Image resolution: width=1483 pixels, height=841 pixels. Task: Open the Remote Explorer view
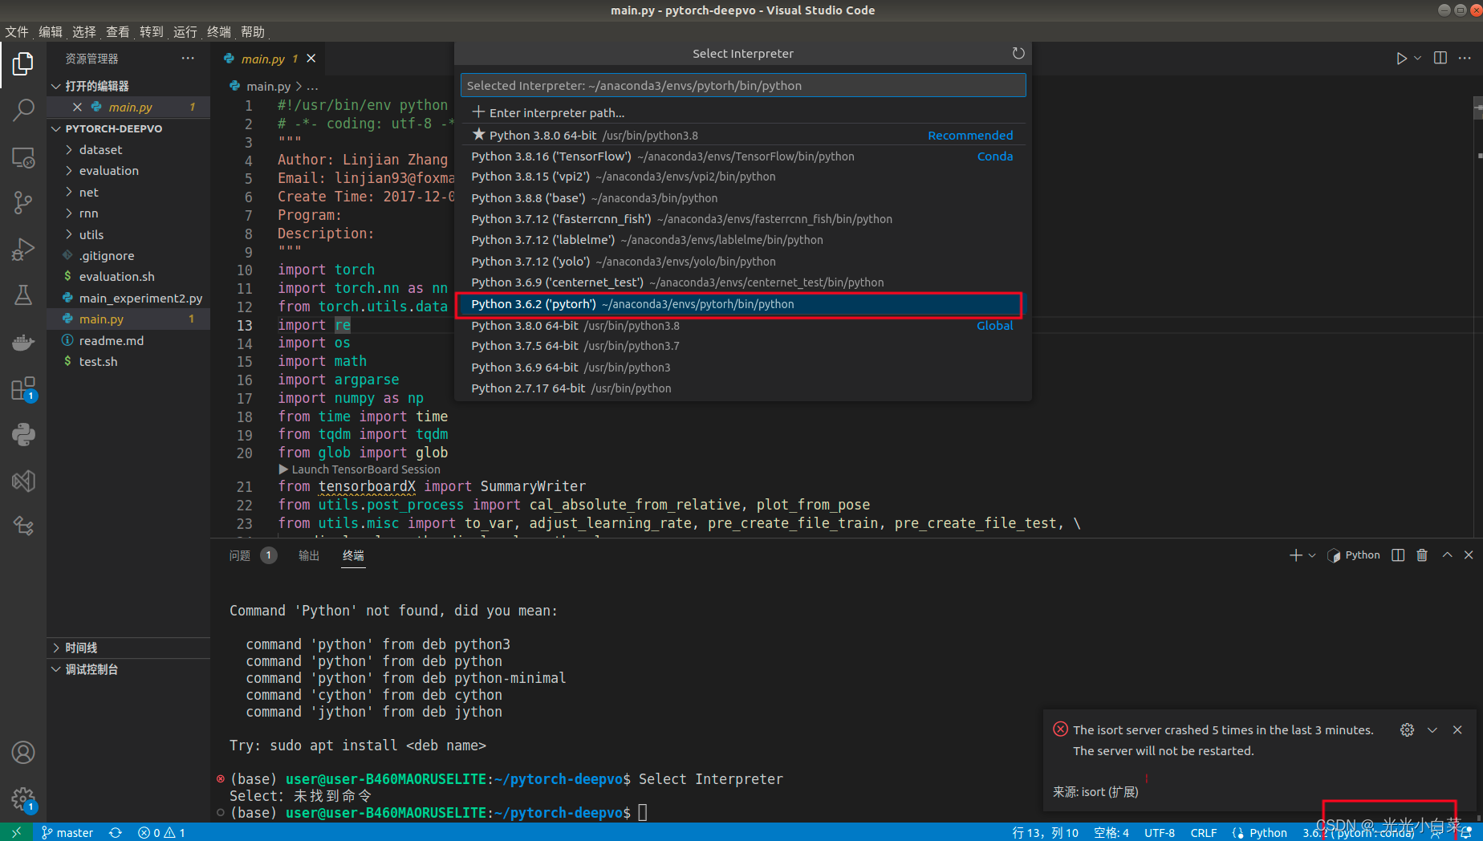[x=23, y=158]
